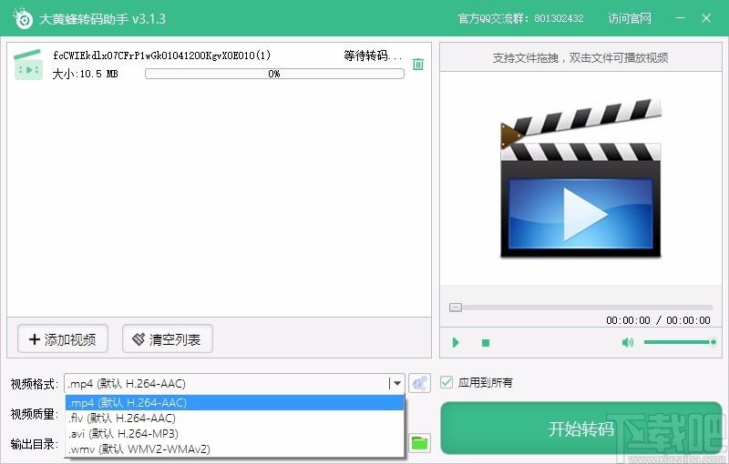This screenshot has width=729, height=464.
Task: Click the 视频格式 combo box field
Action: click(x=234, y=383)
